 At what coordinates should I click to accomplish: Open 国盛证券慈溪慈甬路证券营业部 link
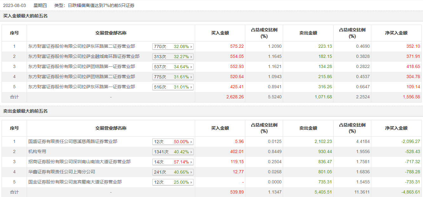(73, 141)
